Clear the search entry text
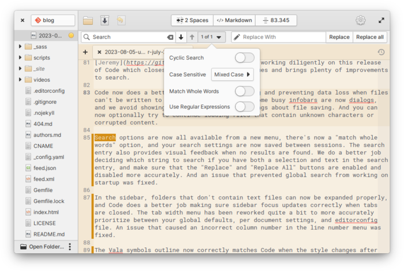The image size is (404, 271). [170, 37]
